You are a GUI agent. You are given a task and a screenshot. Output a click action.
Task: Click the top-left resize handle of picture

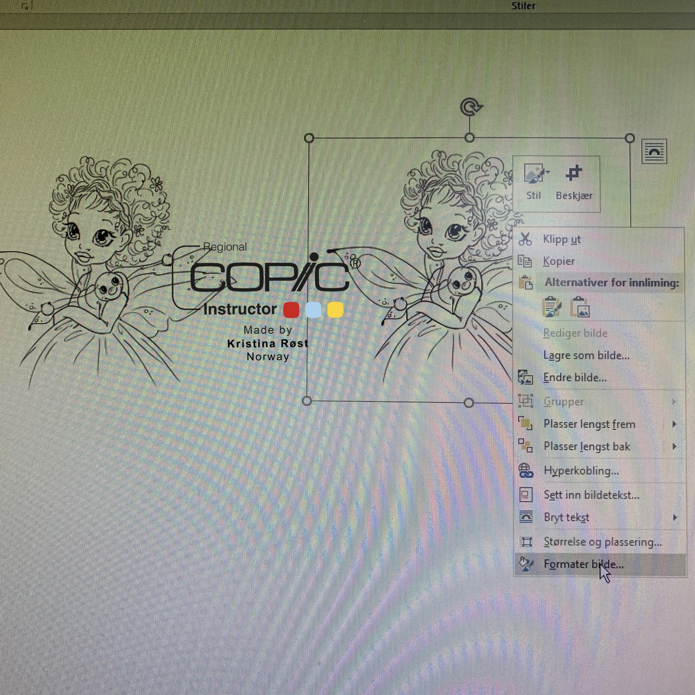309,138
